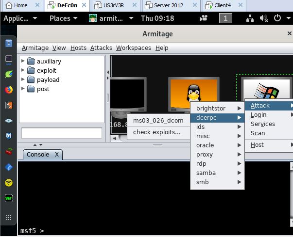The width and height of the screenshot is (293, 237).
Task: Select the Linux penguin host
Action: pos(194,94)
